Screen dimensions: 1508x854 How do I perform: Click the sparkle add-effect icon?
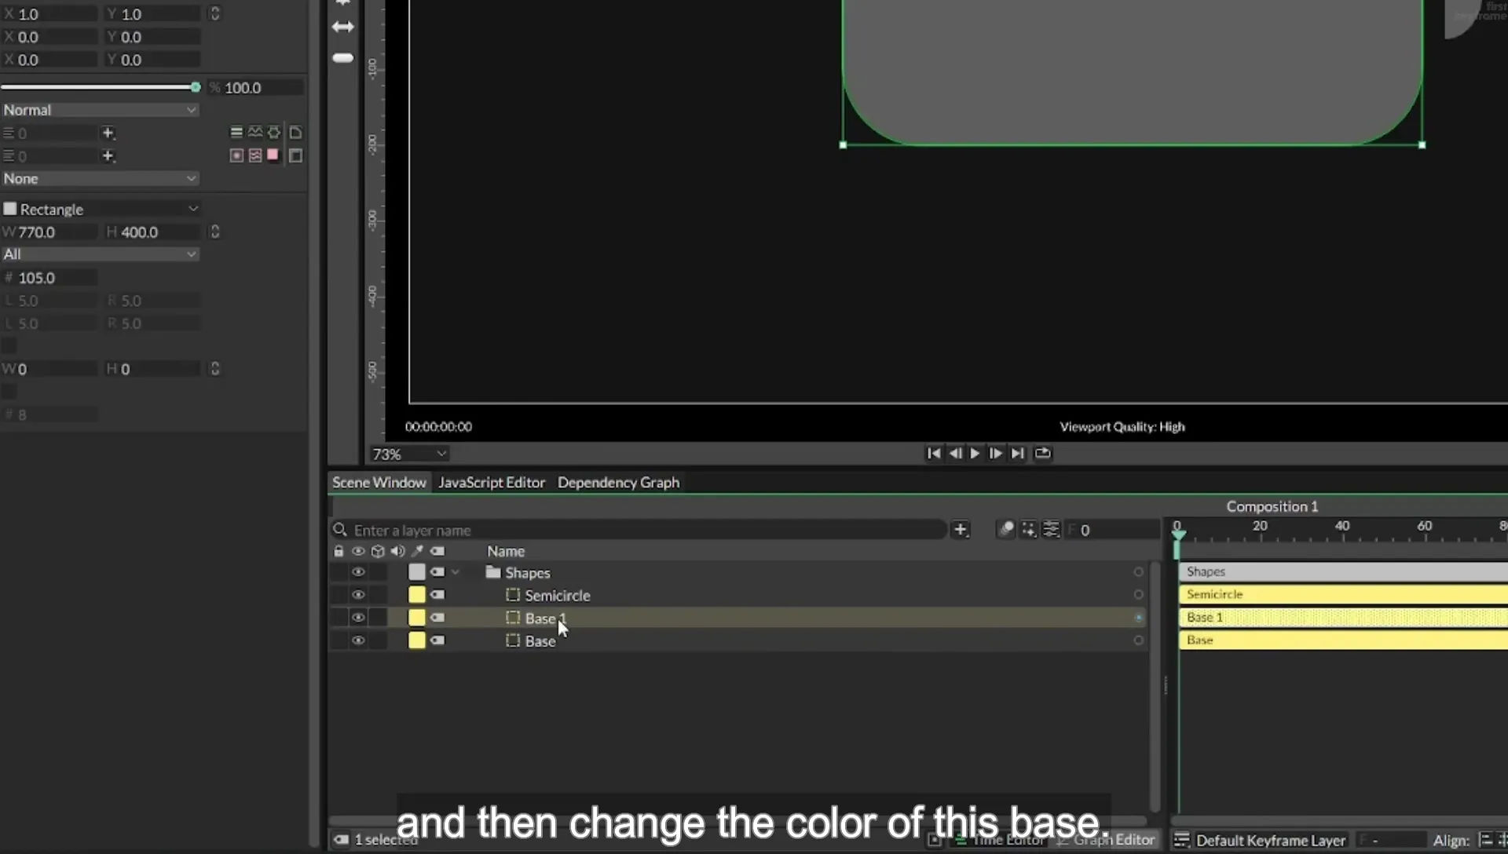(1028, 530)
